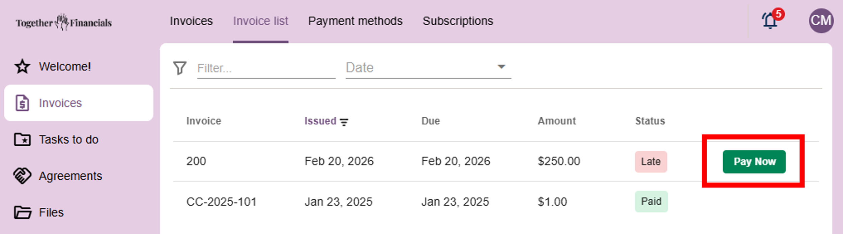Viewport: 843px width, 234px height.
Task: Open the Payment methods tab
Action: click(x=355, y=21)
